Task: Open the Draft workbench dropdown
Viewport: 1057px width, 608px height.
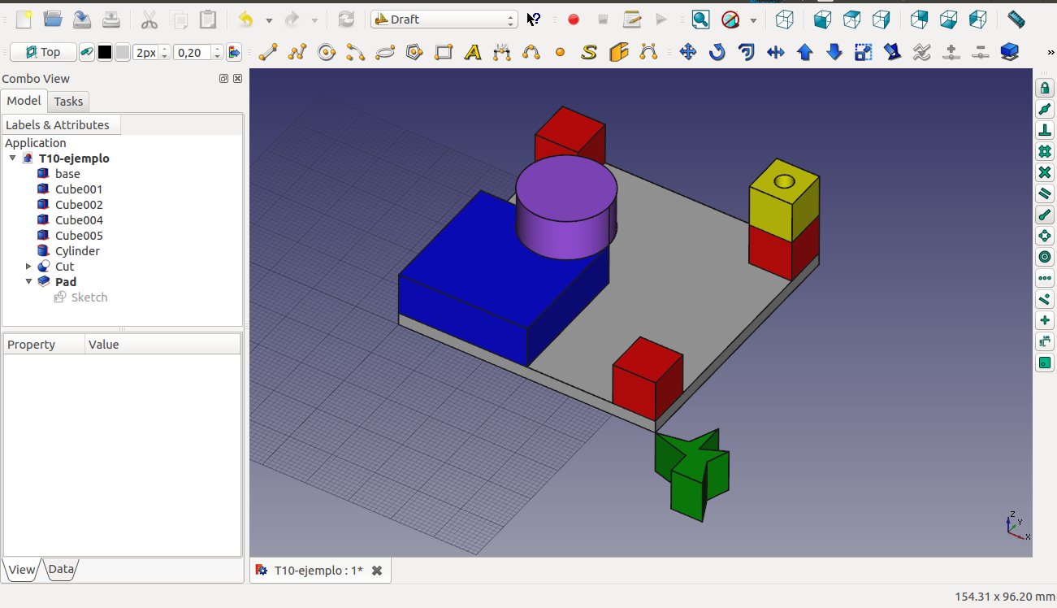Action: [x=444, y=20]
